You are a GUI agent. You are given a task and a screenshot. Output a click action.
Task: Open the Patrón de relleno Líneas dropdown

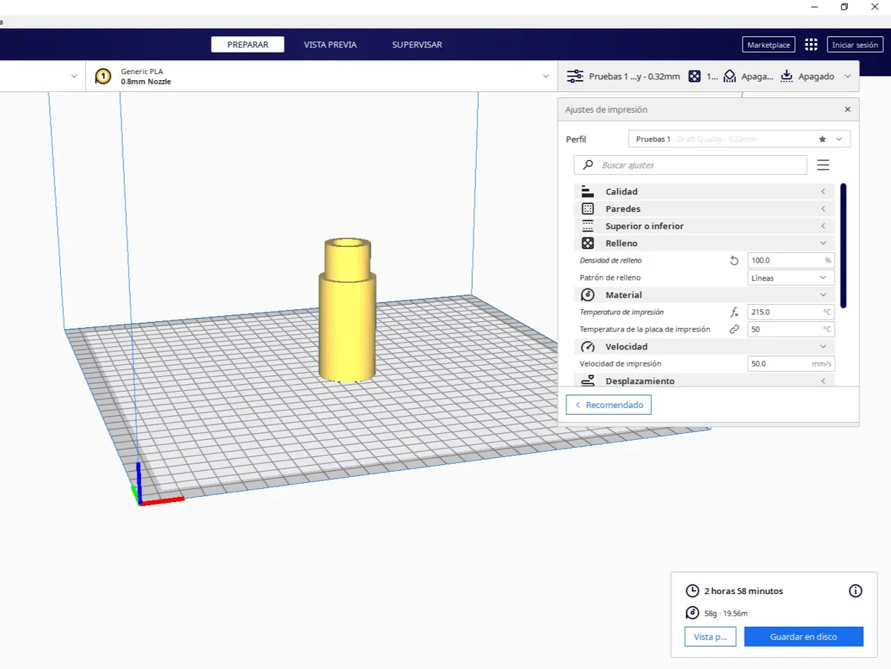pyautogui.click(x=790, y=277)
